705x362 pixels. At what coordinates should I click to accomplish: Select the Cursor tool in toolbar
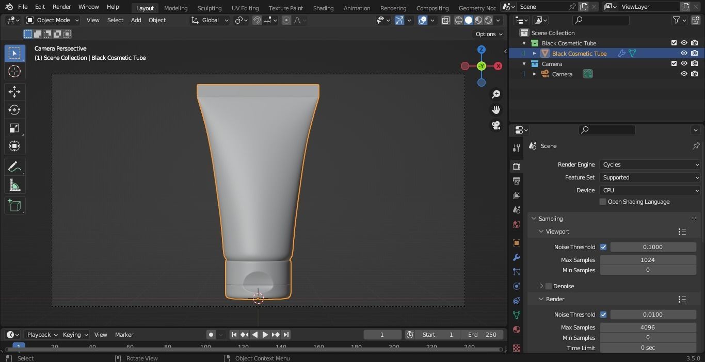point(14,71)
